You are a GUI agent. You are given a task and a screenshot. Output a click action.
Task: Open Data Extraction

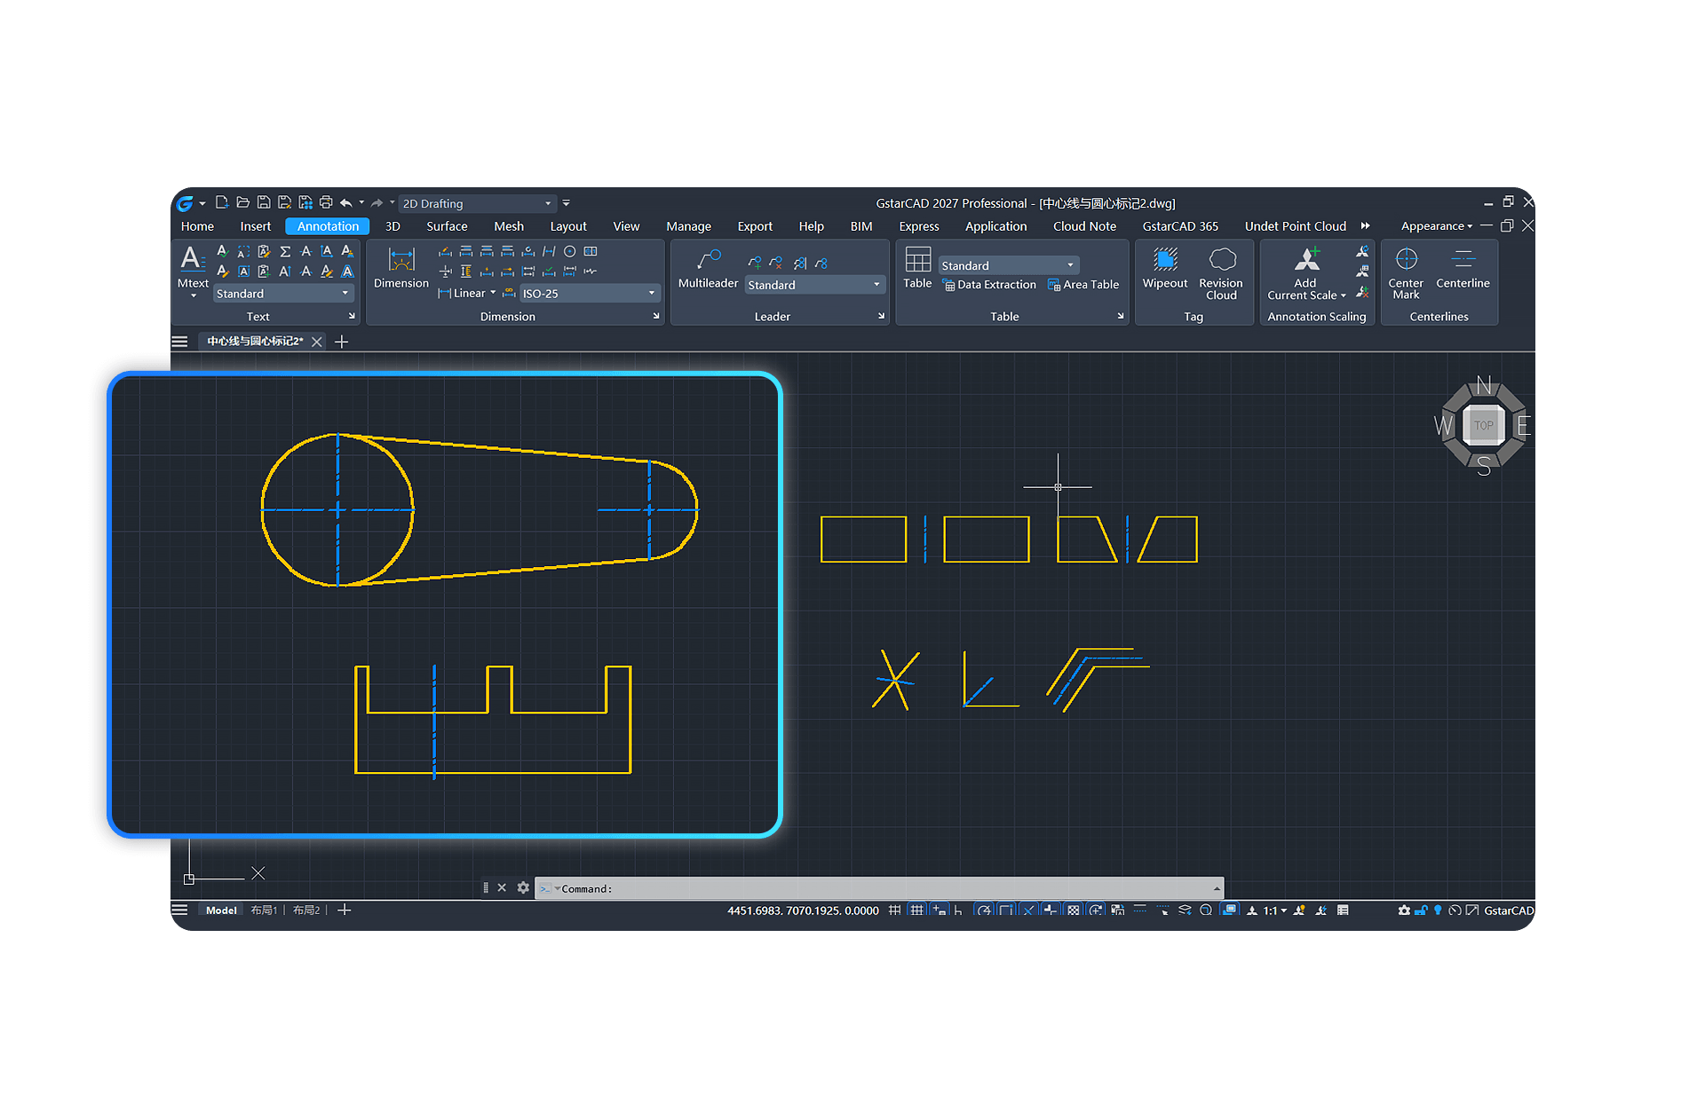pos(989,285)
